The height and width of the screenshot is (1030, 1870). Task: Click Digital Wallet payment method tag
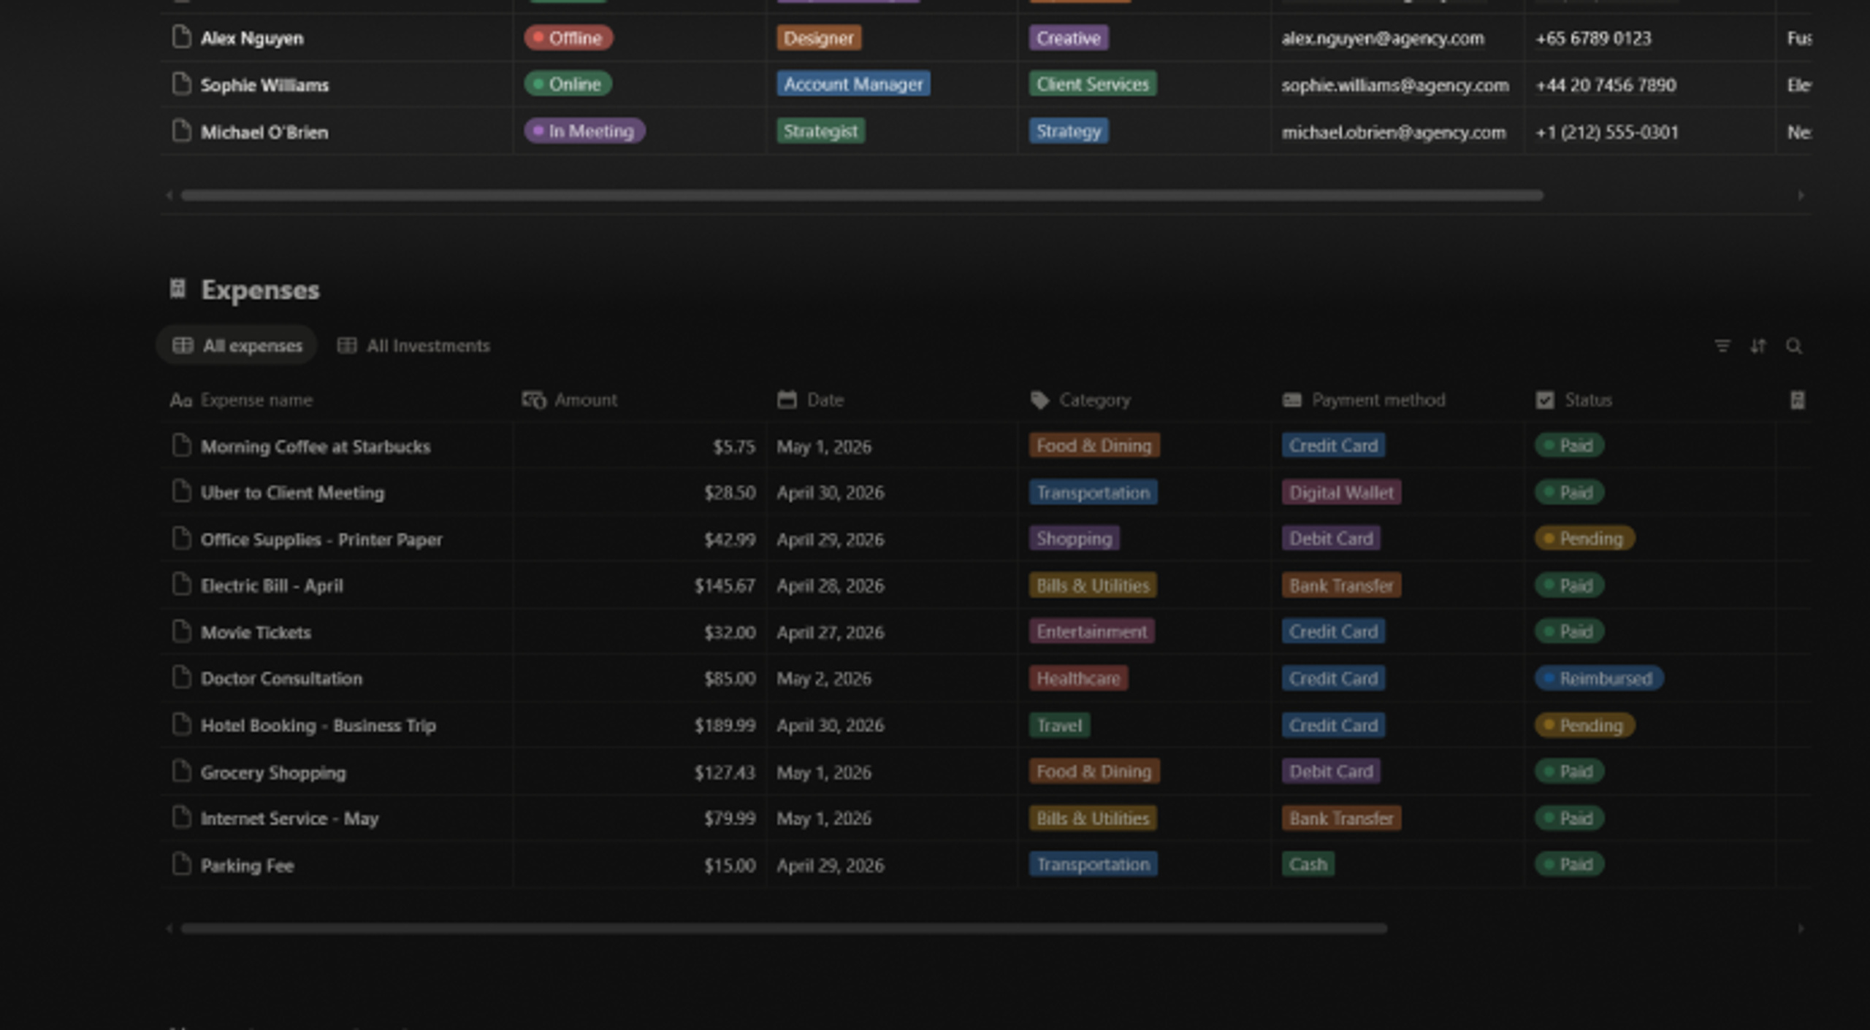[x=1341, y=492]
